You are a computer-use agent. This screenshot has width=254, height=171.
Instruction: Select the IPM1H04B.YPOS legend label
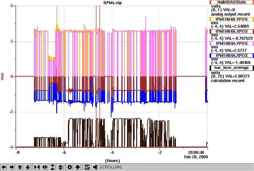pos(232,19)
